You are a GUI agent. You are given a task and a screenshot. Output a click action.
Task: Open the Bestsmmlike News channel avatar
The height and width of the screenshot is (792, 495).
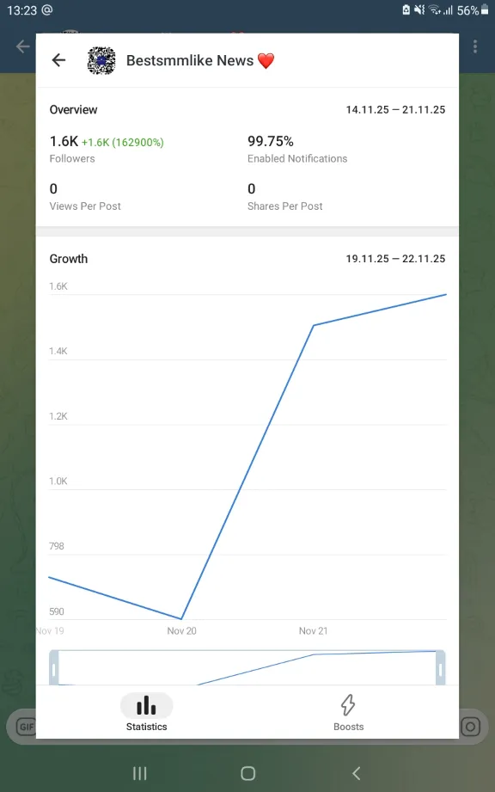coord(101,60)
